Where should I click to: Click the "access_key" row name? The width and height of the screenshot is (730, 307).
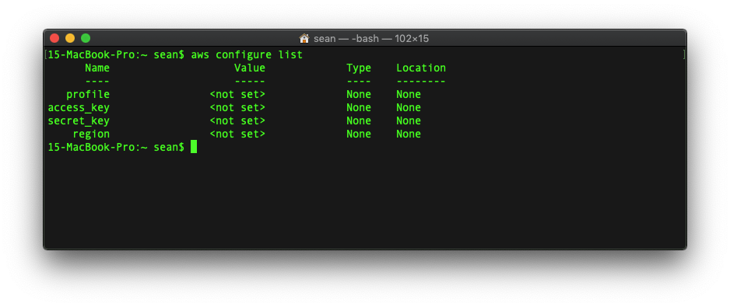[x=79, y=108]
